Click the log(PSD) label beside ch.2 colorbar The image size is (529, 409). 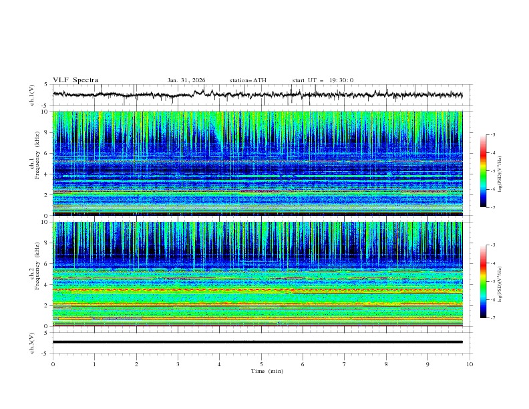click(500, 285)
